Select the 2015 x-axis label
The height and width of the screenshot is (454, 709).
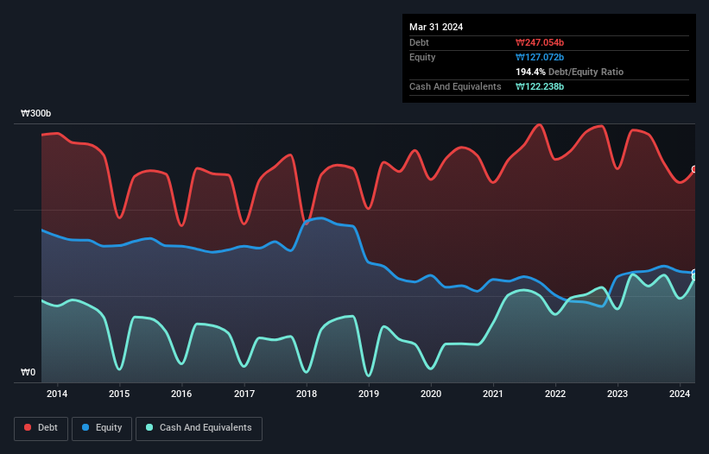[x=119, y=394]
